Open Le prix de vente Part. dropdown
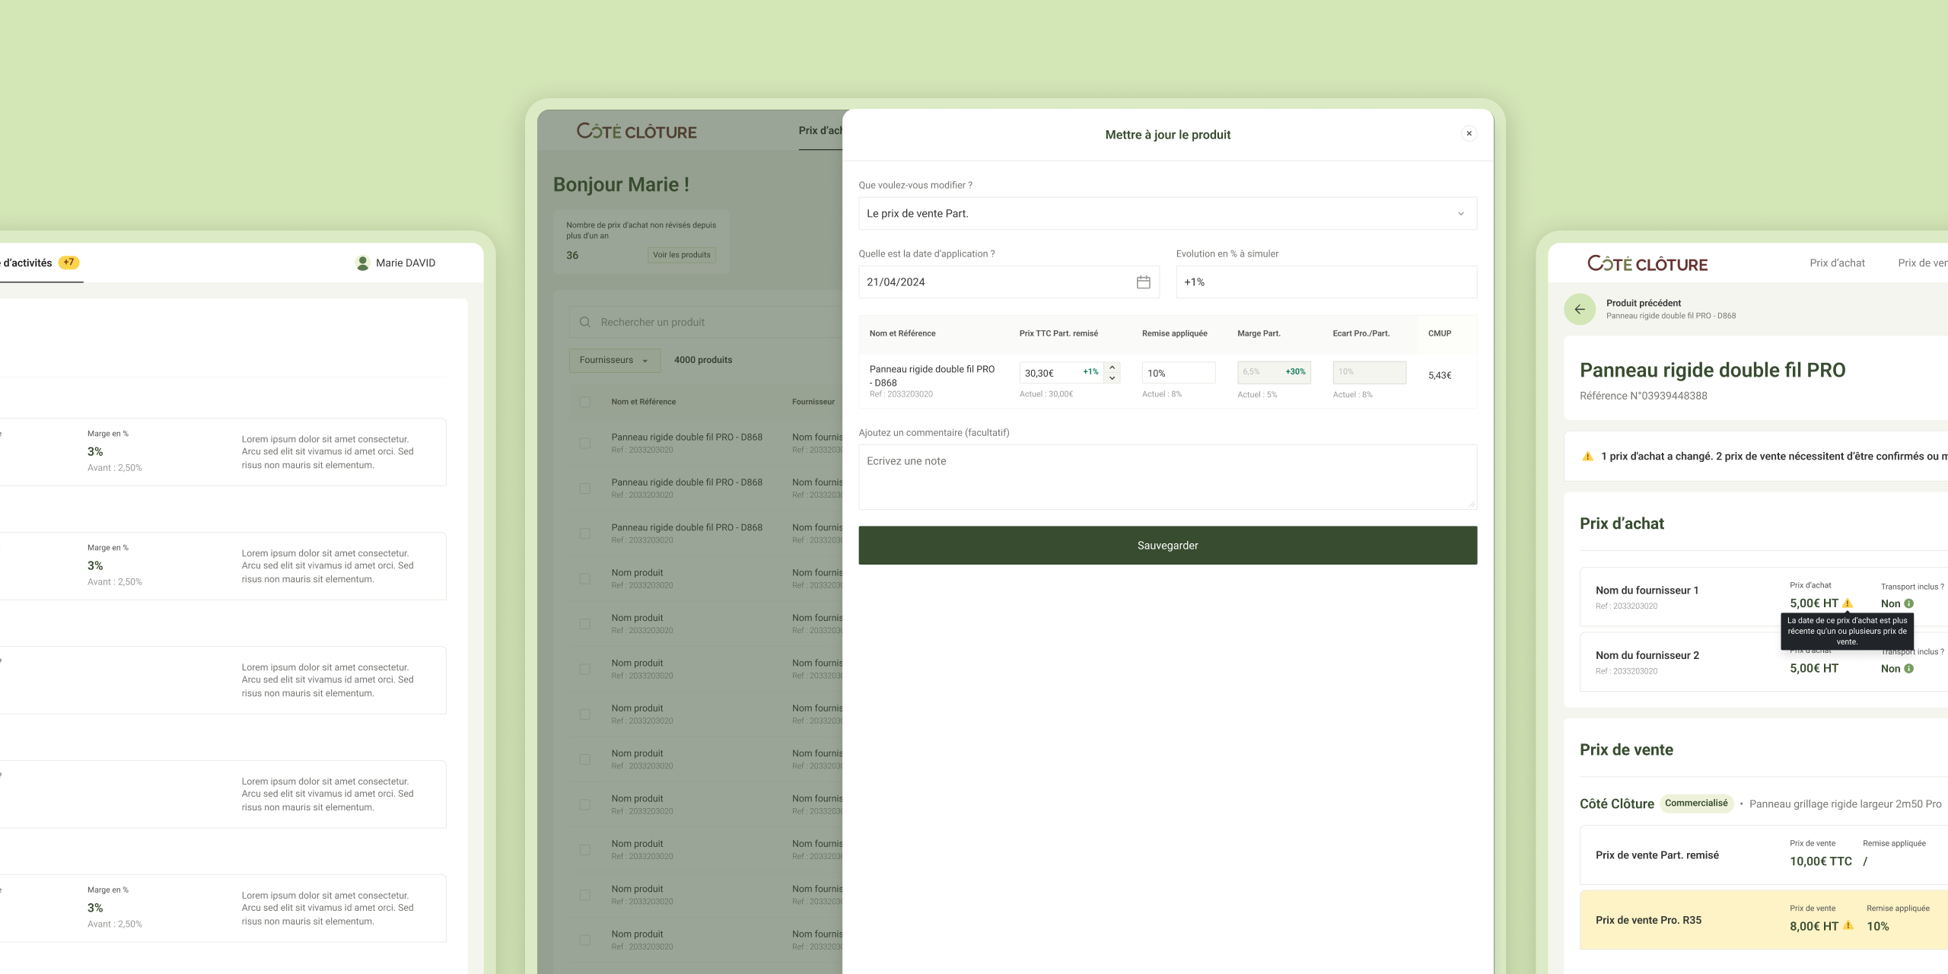The height and width of the screenshot is (974, 1948). (x=1167, y=214)
